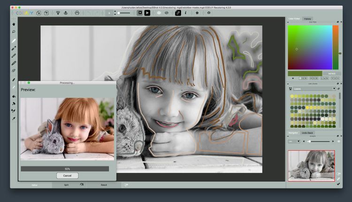Click the star favorites icon in toolbar
The height and width of the screenshot is (202, 352).
pos(197,13)
